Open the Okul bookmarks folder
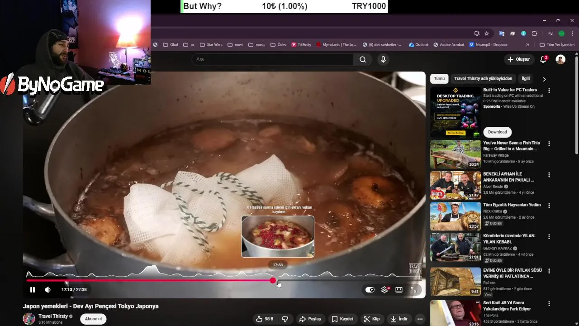The image size is (579, 326). click(170, 45)
